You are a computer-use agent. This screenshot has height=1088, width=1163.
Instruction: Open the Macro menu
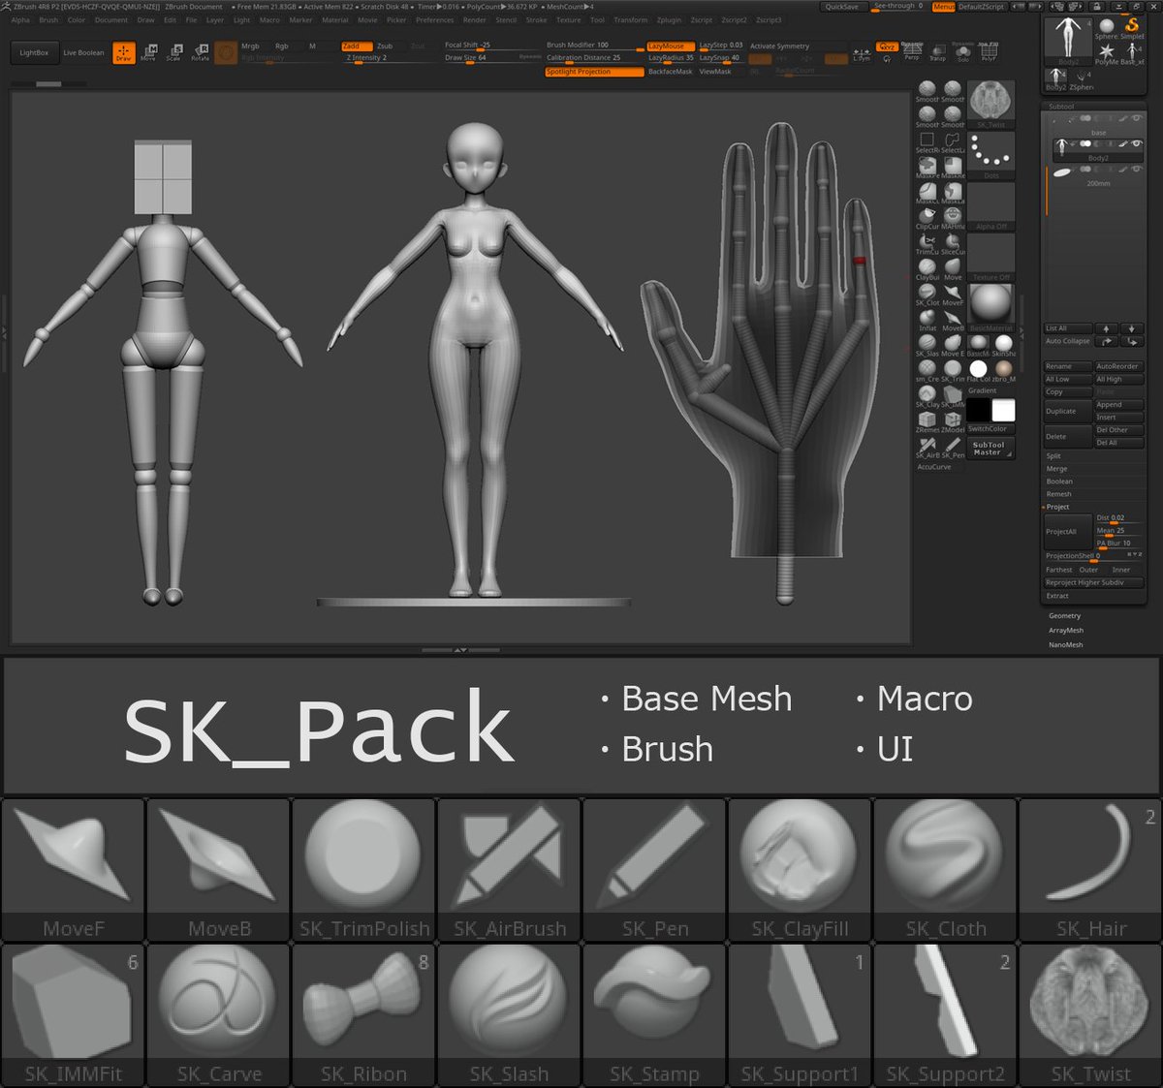pyautogui.click(x=269, y=19)
